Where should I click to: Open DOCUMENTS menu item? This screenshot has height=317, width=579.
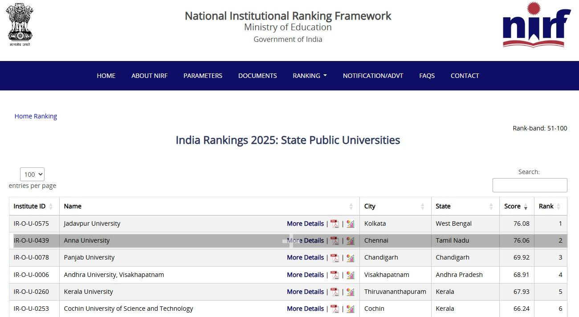pyautogui.click(x=257, y=76)
